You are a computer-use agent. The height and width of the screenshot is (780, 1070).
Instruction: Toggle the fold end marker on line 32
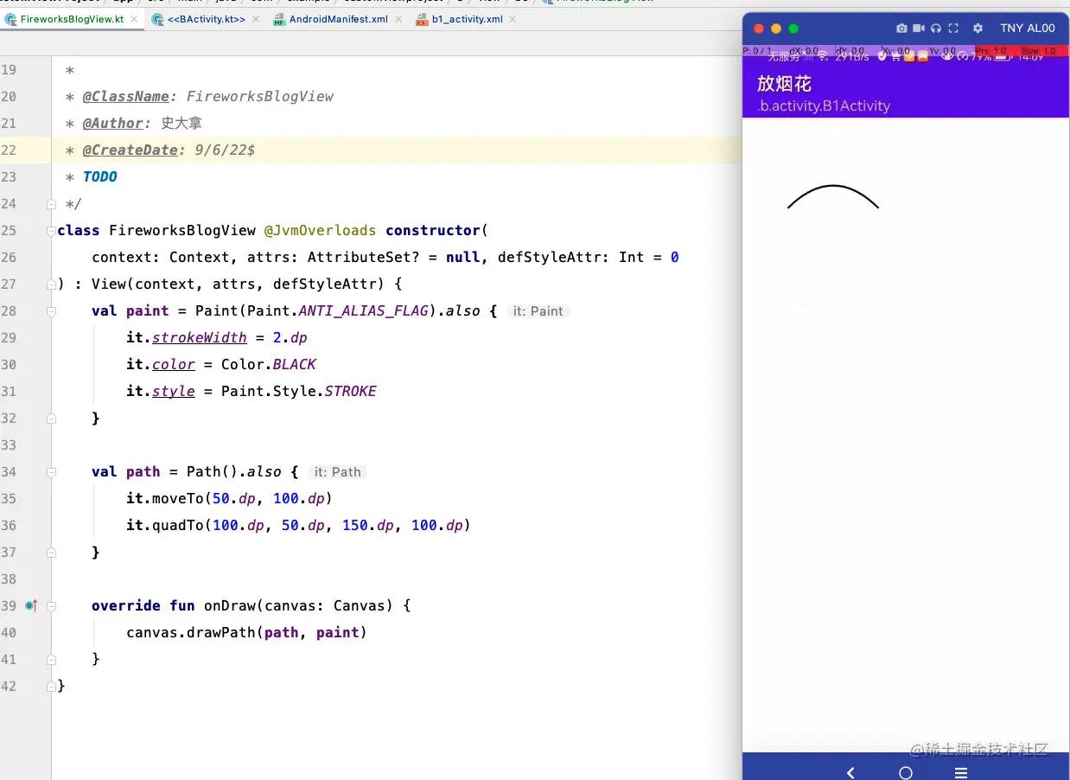51,418
